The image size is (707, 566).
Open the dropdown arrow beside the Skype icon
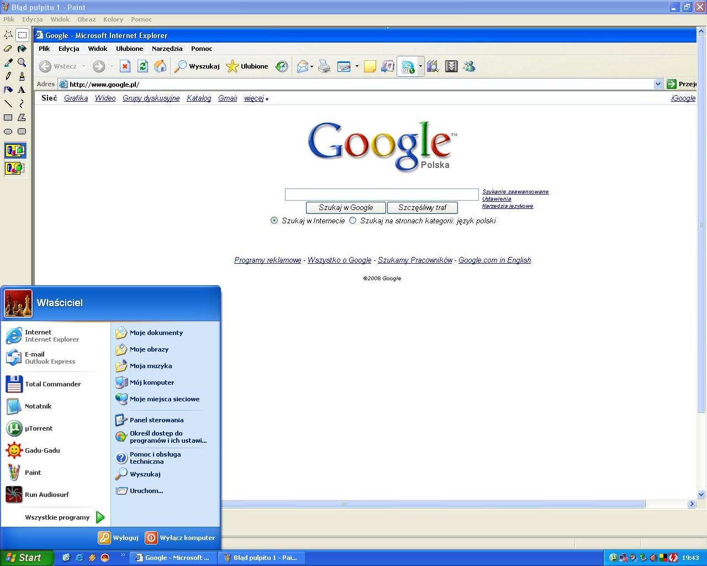(x=420, y=67)
